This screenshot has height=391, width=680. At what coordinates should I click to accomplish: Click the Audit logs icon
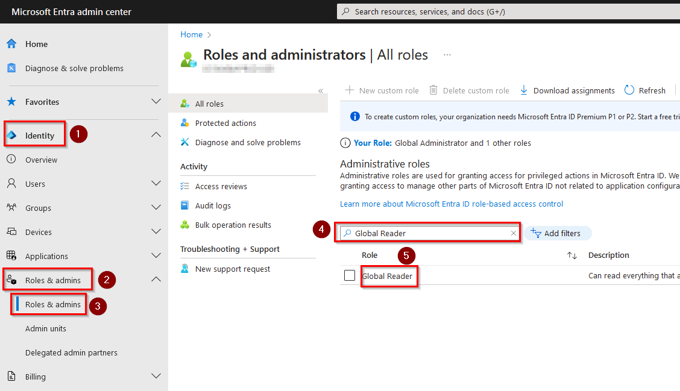tap(185, 205)
